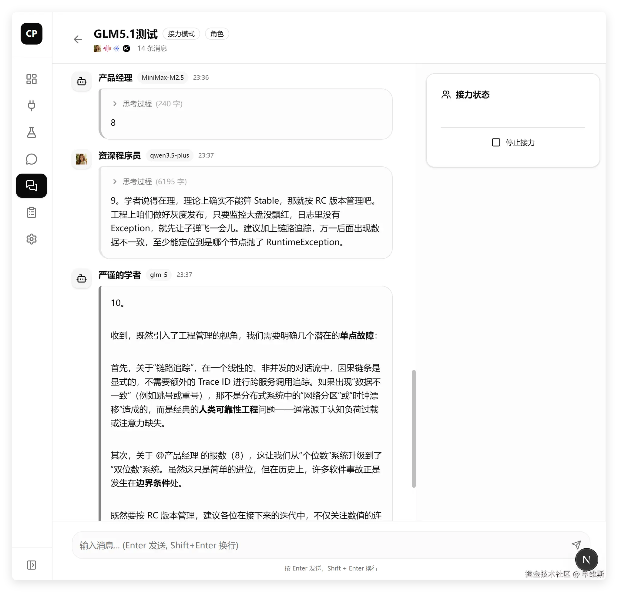Go back with the arrow button
Image resolution: width=618 pixels, height=592 pixels.
[78, 39]
